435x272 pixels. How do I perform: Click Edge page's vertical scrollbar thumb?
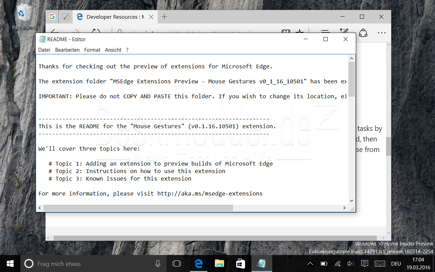[388, 146]
